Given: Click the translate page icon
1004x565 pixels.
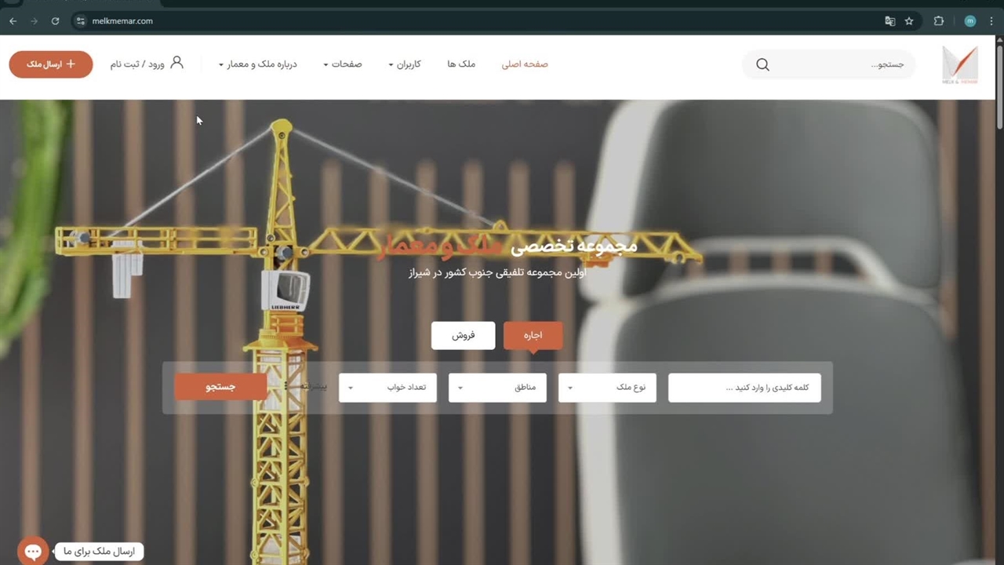Looking at the screenshot, I should point(889,21).
